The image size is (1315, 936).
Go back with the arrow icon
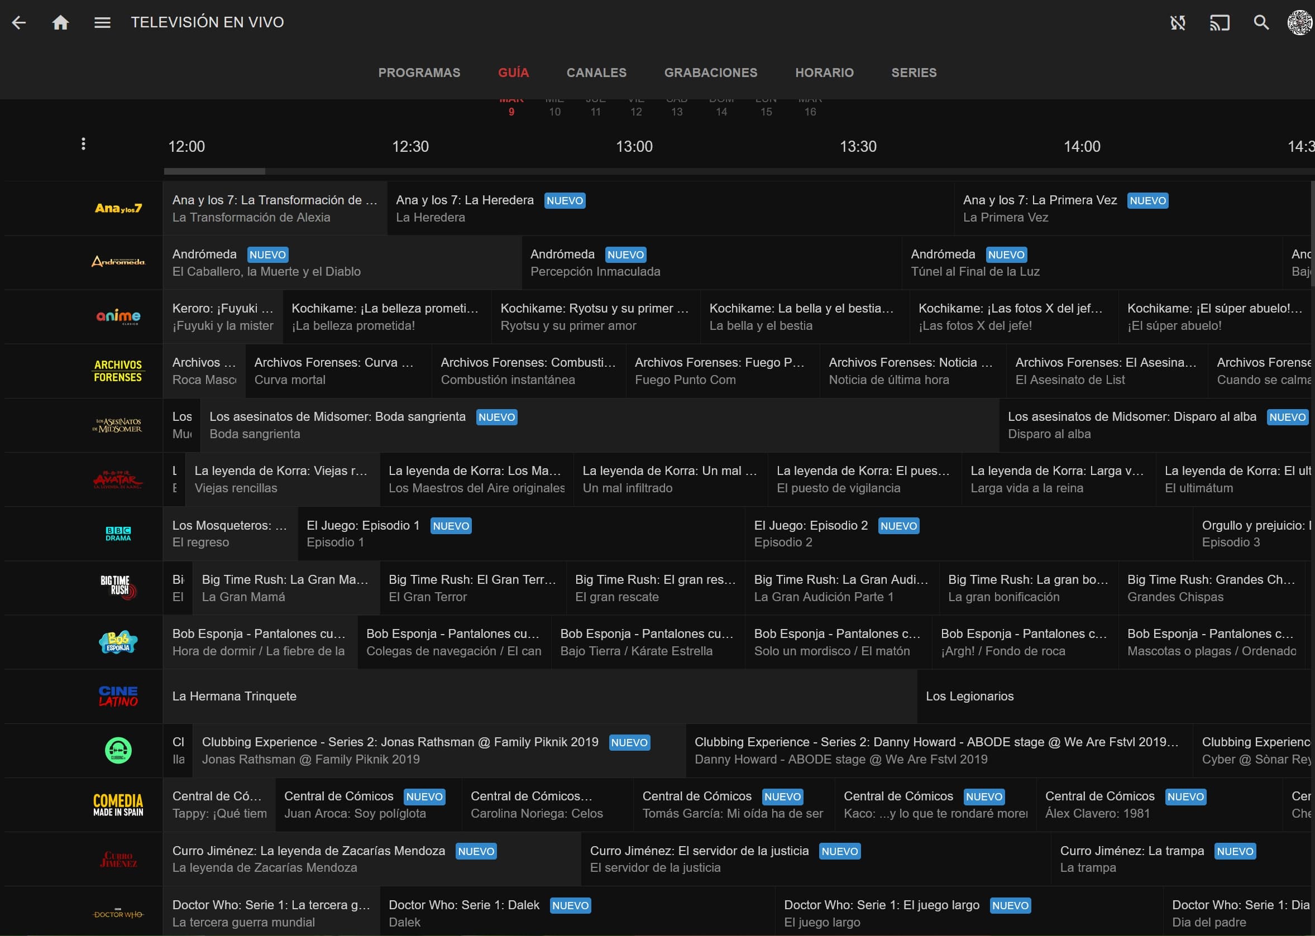click(x=19, y=22)
